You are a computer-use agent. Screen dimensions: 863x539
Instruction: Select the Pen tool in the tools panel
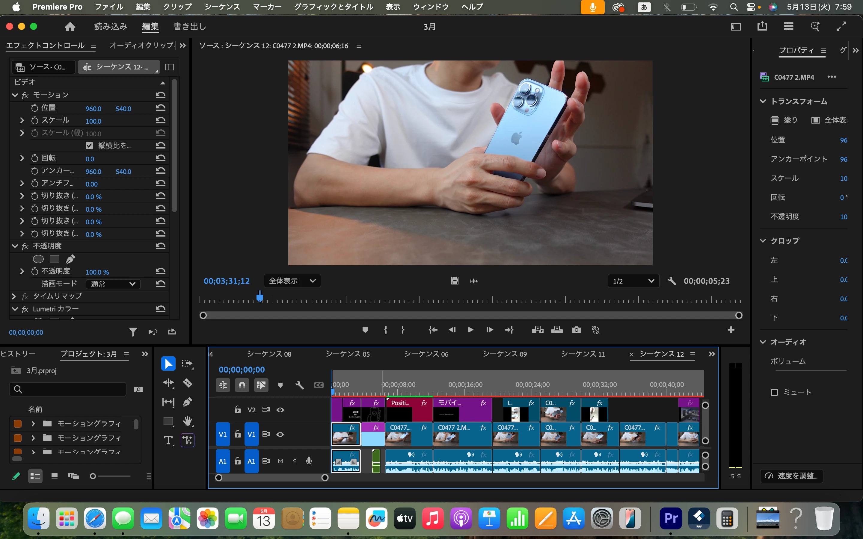point(188,402)
